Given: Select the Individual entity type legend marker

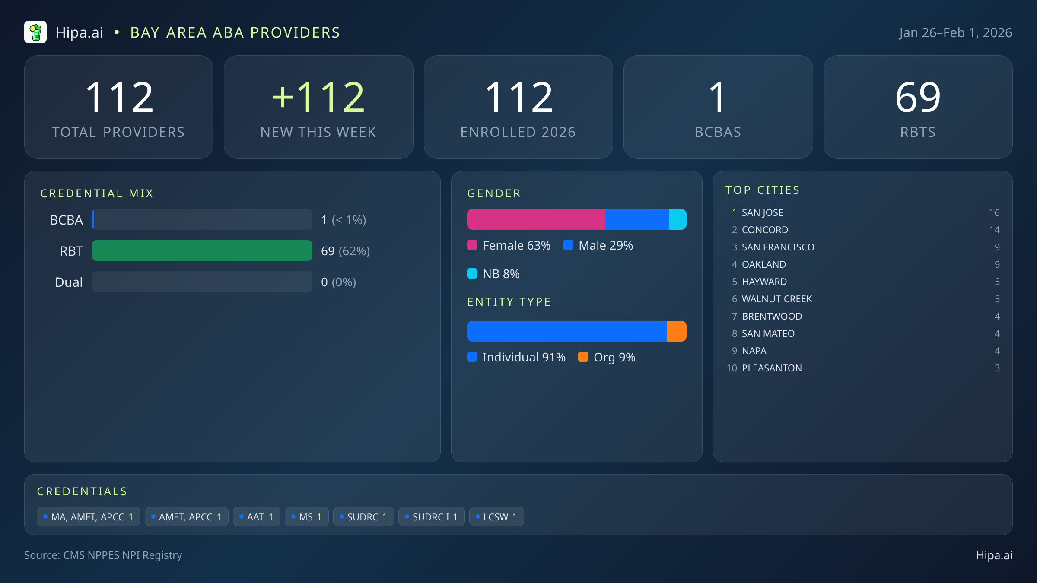Looking at the screenshot, I should click(473, 357).
